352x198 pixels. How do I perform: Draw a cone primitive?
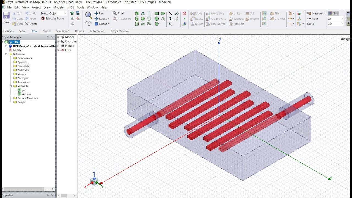[x=143, y=13]
